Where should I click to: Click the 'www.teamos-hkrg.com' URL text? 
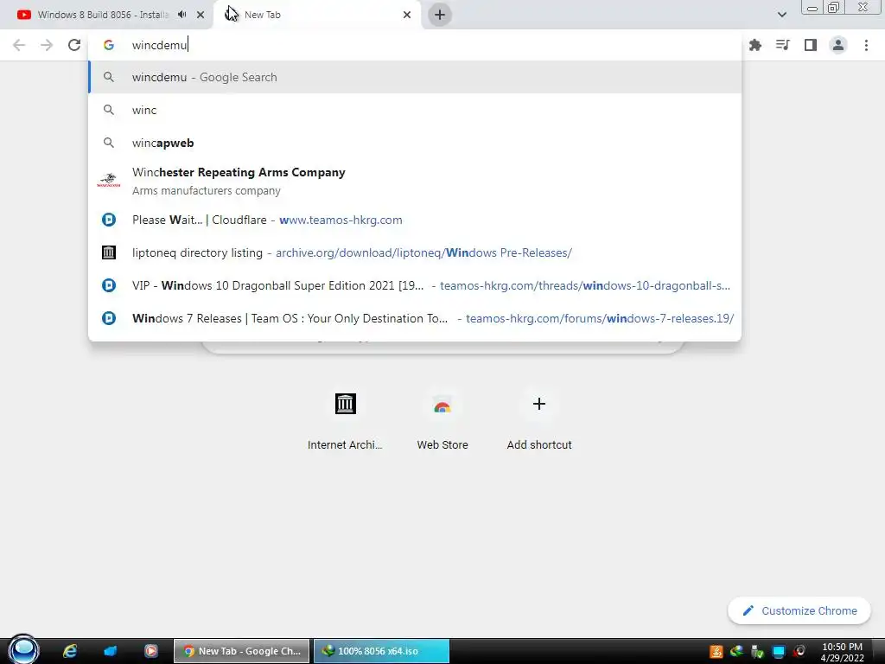click(341, 220)
